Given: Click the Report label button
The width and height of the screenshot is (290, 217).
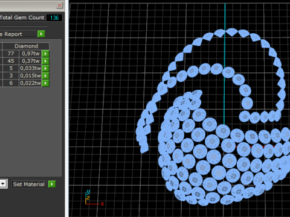Looking at the screenshot, I should [18, 34].
